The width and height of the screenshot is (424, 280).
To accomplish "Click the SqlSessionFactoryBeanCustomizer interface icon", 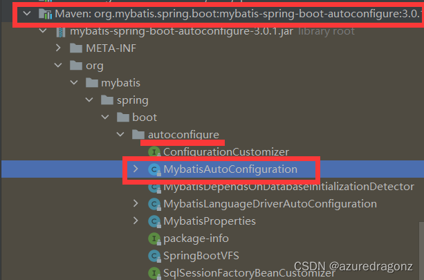I will 155,273.
